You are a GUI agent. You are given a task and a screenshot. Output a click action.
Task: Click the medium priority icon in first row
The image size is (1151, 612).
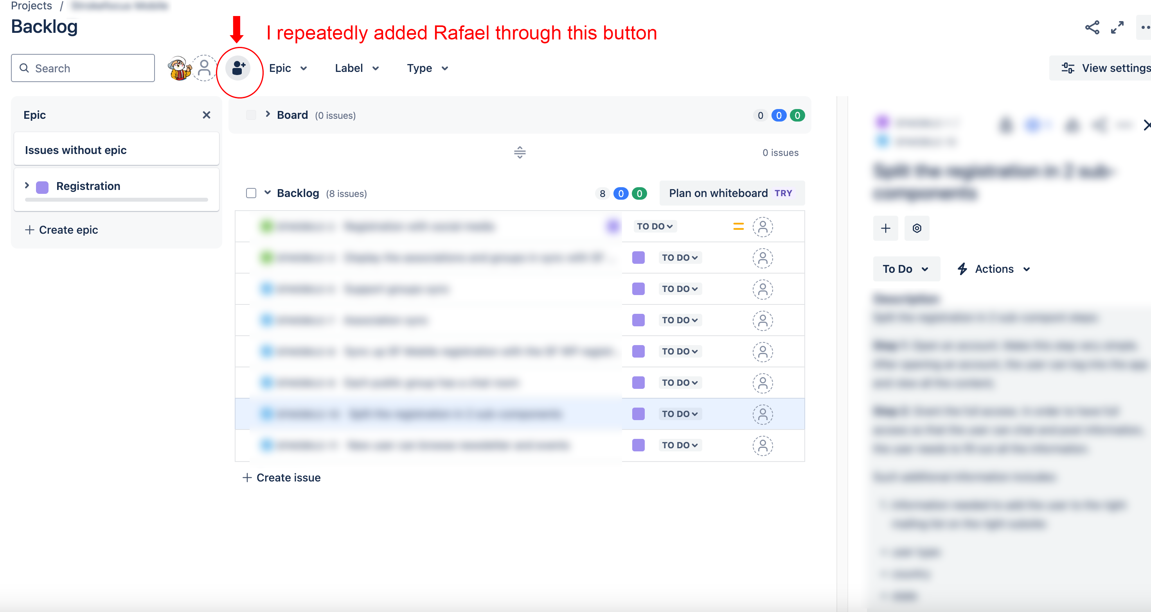click(738, 226)
